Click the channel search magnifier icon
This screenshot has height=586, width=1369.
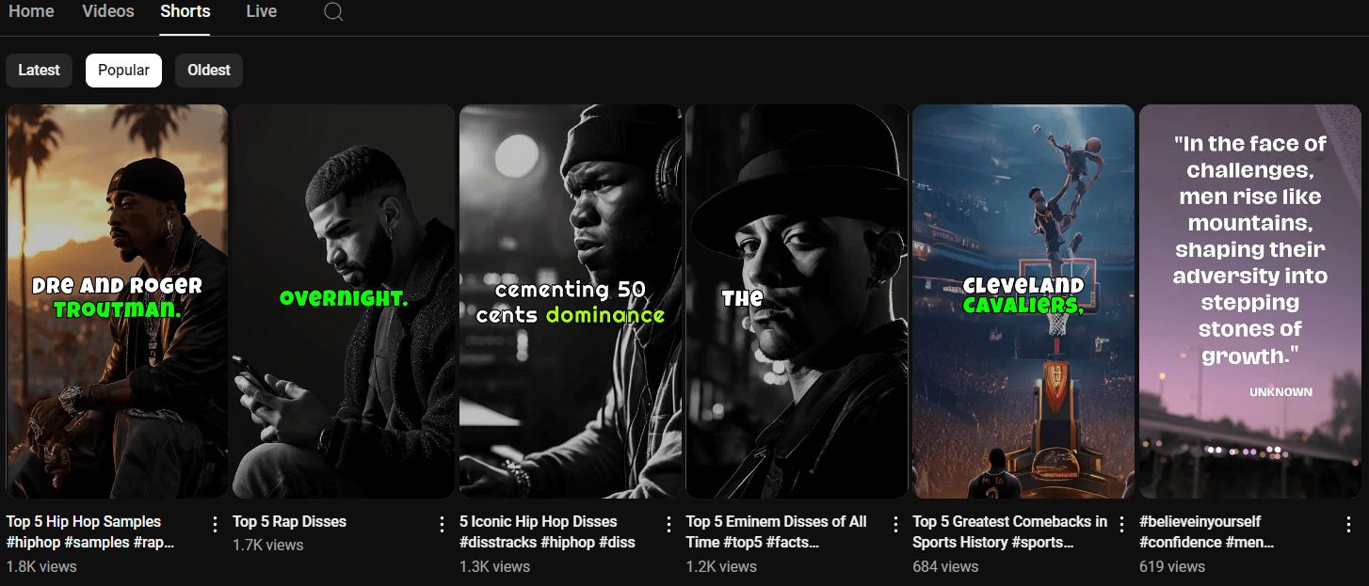(333, 12)
